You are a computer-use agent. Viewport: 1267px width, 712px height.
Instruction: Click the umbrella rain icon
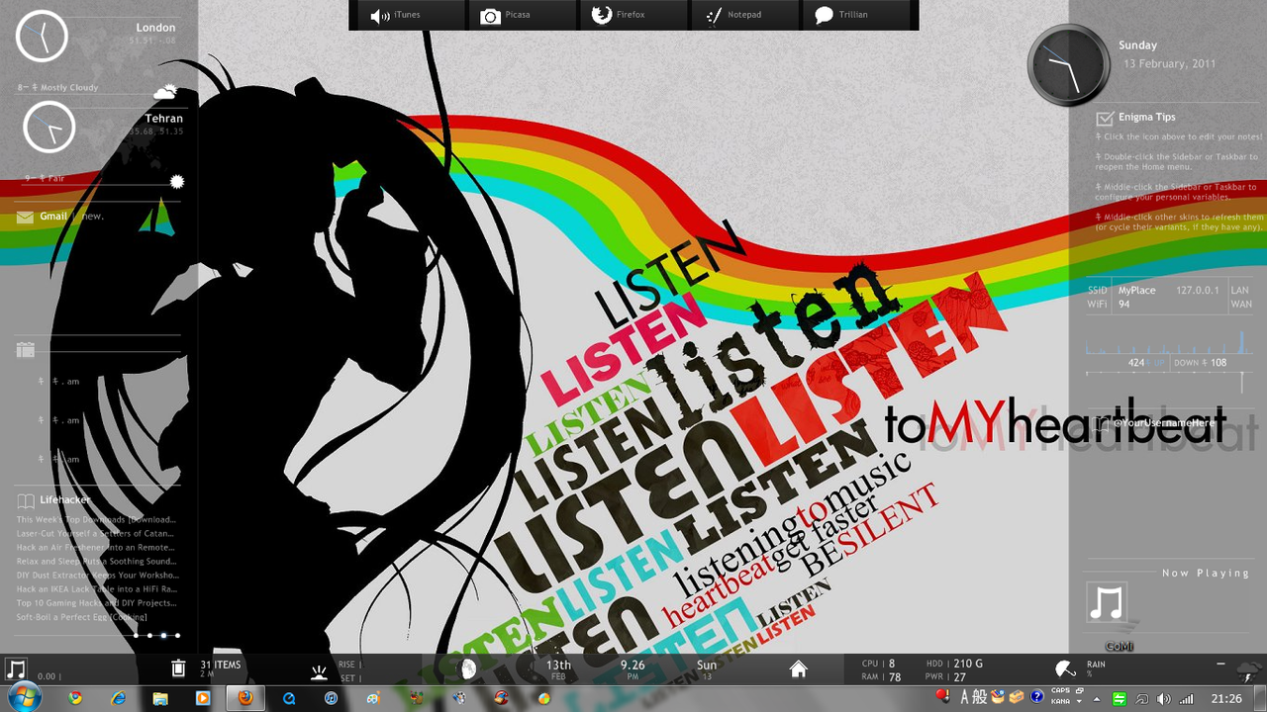[1065, 669]
